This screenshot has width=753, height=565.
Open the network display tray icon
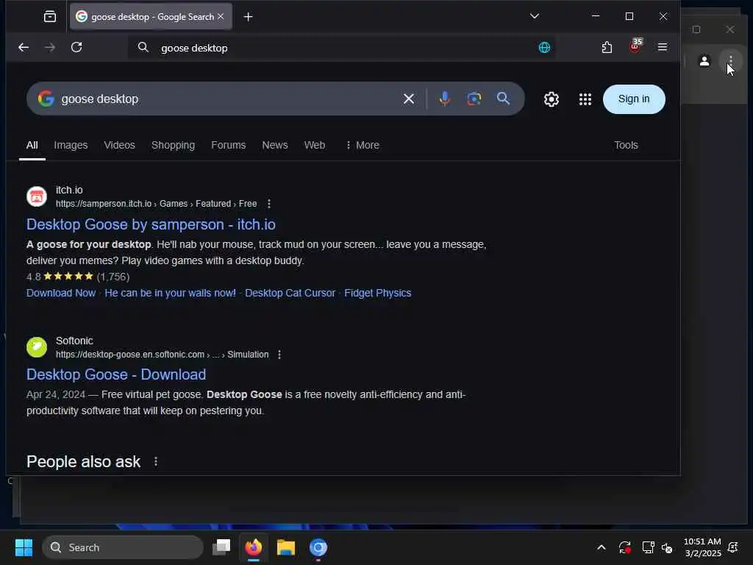coord(648,547)
